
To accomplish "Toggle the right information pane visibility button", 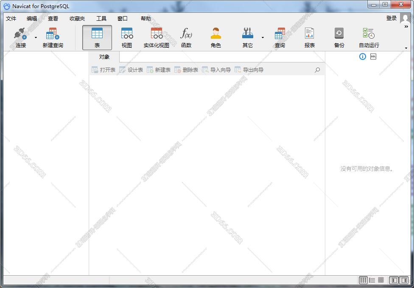I will pyautogui.click(x=403, y=280).
